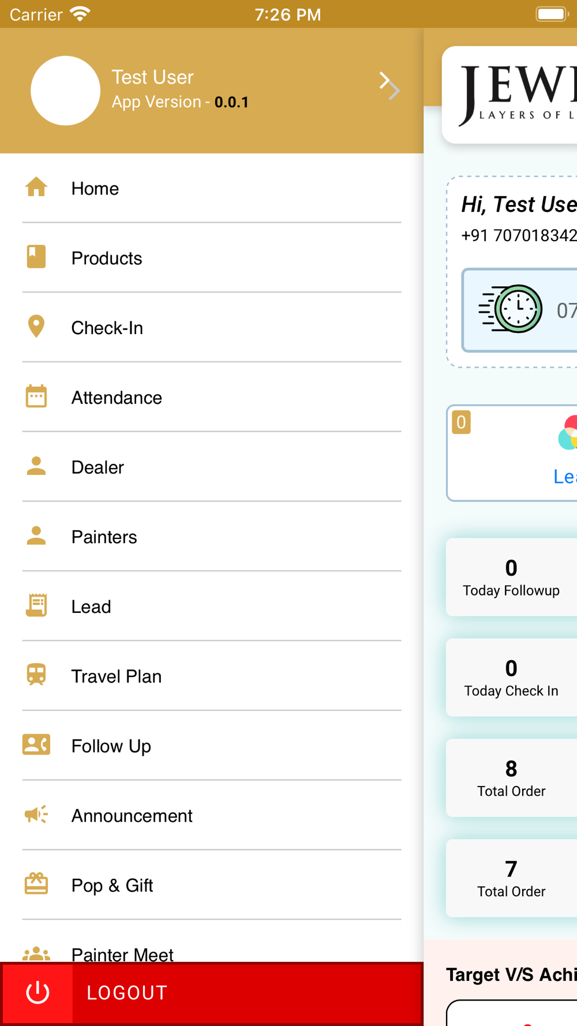577x1026 pixels.
Task: Click the Jewel logo banner
Action: pyautogui.click(x=510, y=95)
